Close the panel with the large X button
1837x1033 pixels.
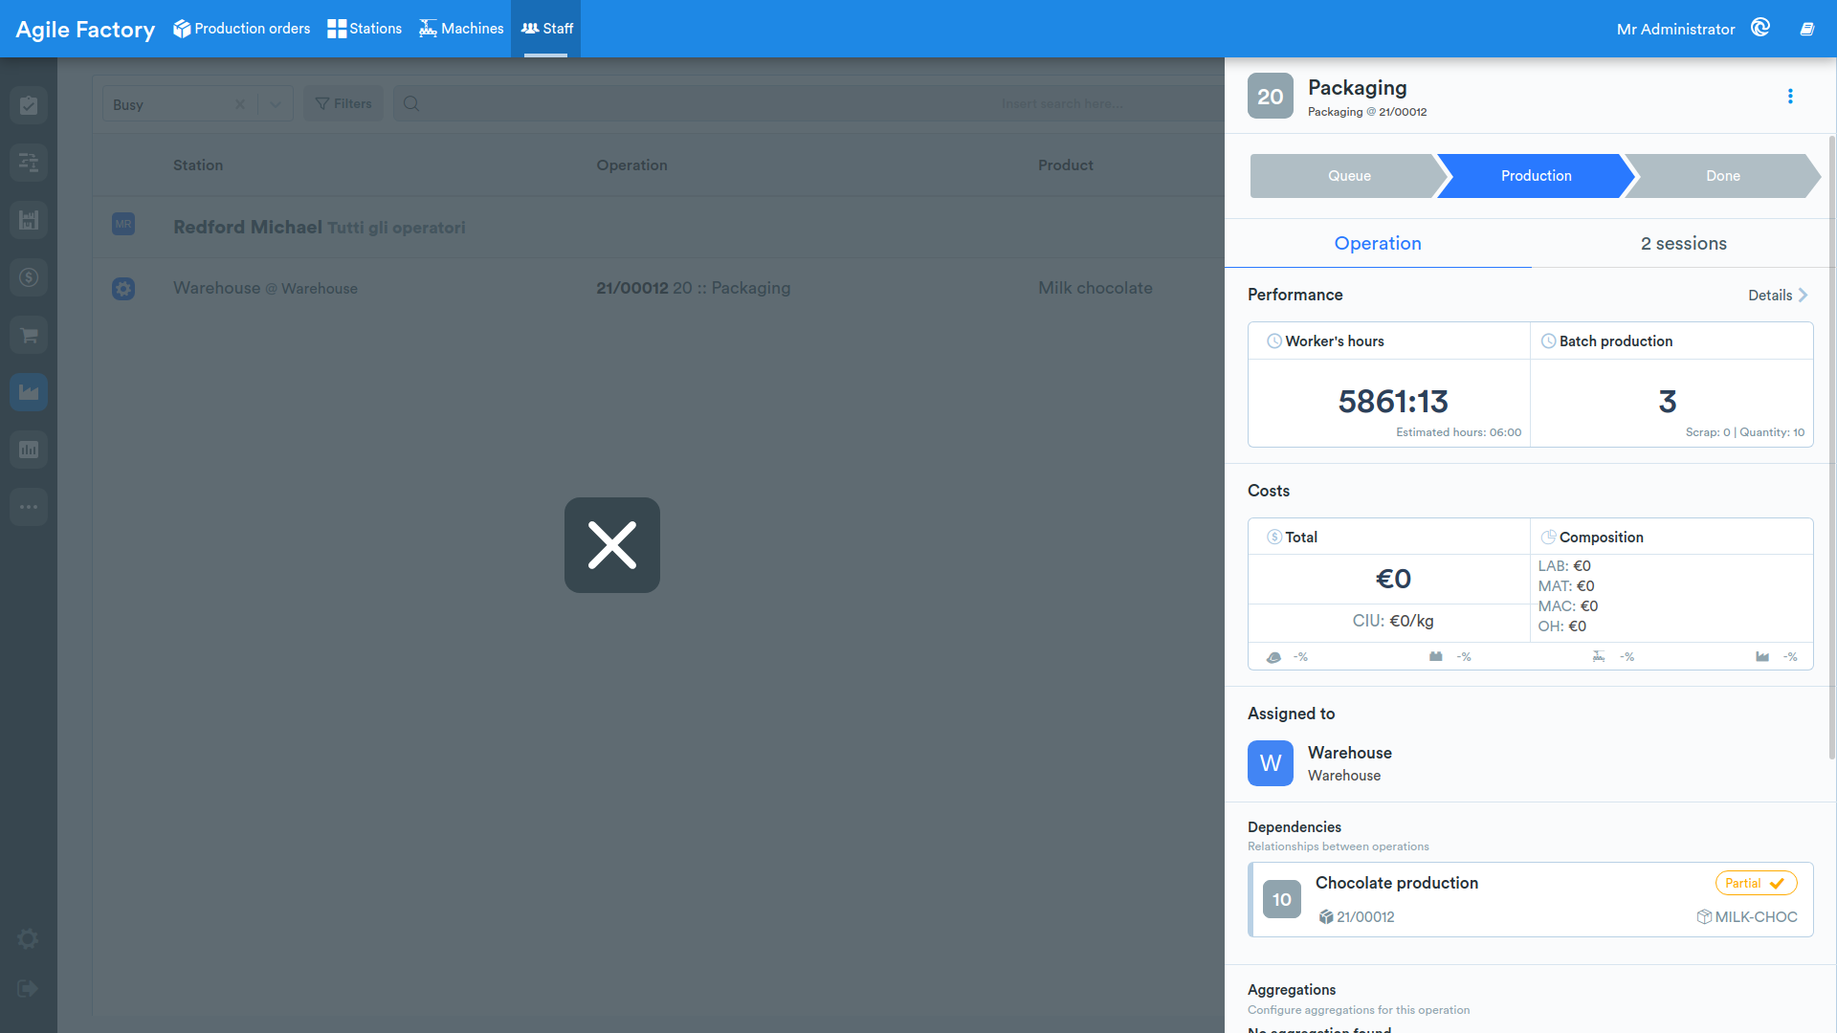point(612,545)
